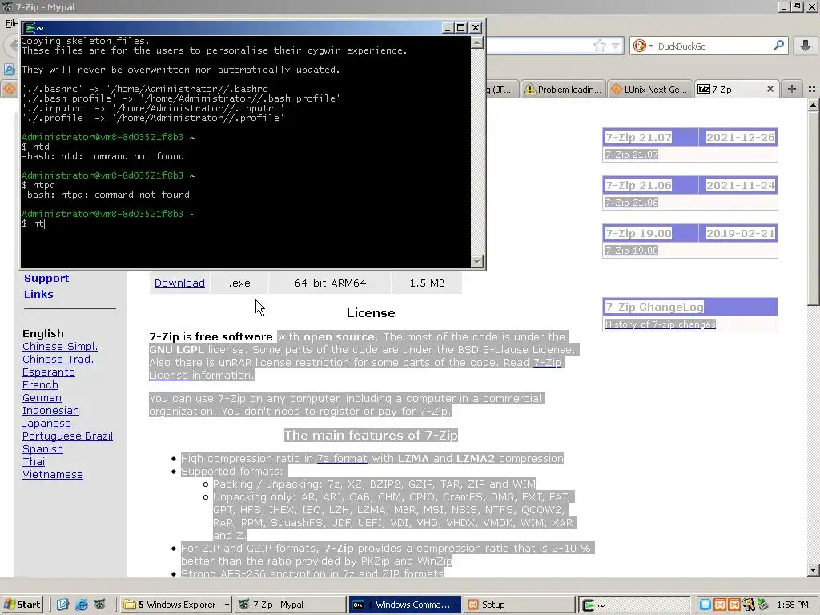Screen dimensions: 820x615
Task: Switch language to Vietnamese
Action: pos(53,474)
